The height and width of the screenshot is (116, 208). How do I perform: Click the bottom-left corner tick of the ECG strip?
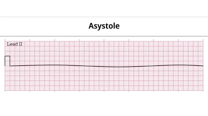(5, 91)
